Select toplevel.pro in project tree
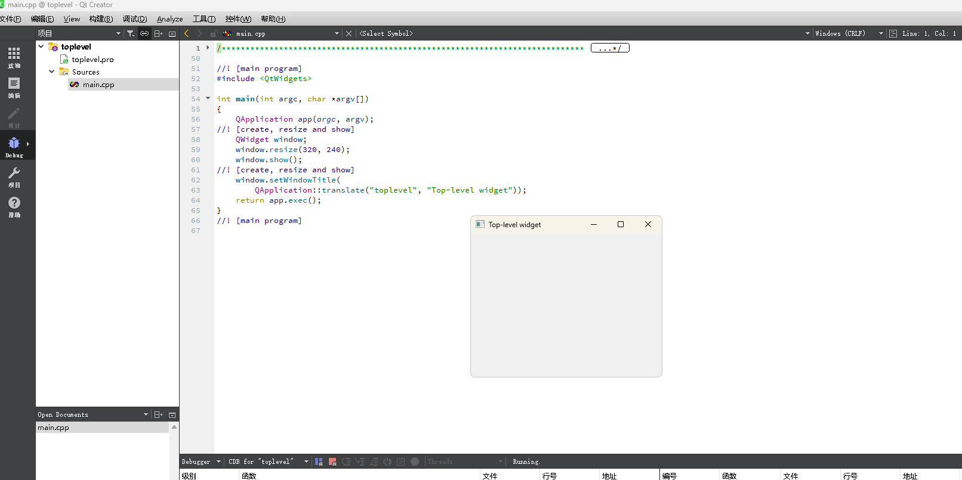Image resolution: width=962 pixels, height=480 pixels. 92,60
